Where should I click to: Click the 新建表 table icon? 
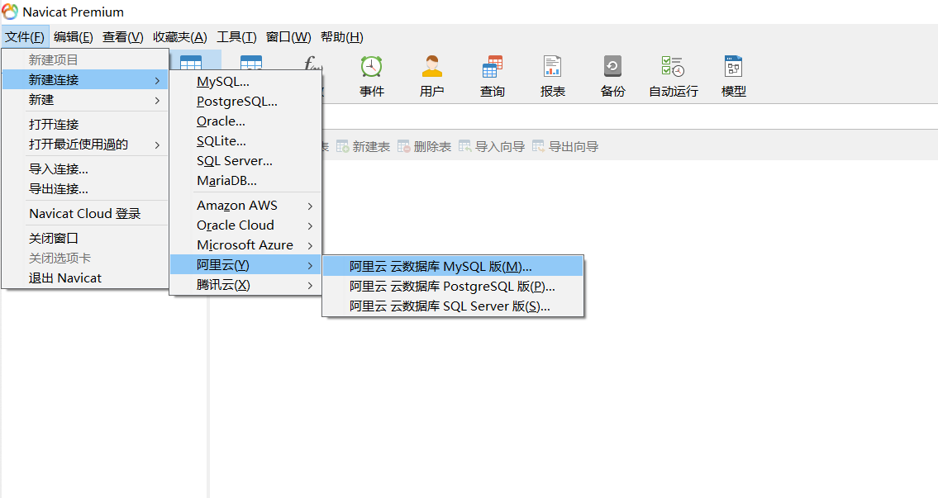[343, 146]
